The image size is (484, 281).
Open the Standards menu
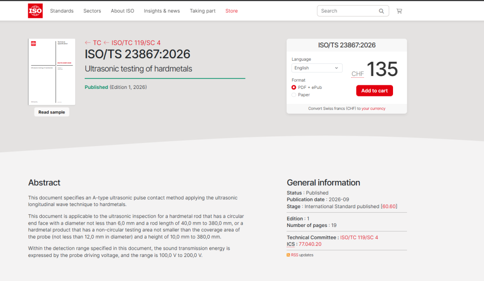pos(62,11)
